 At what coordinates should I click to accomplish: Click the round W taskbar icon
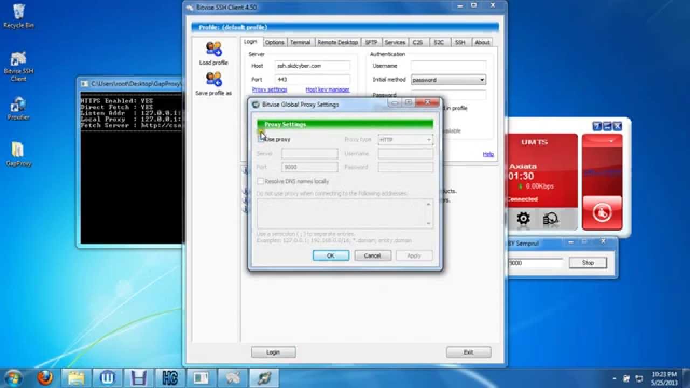108,378
